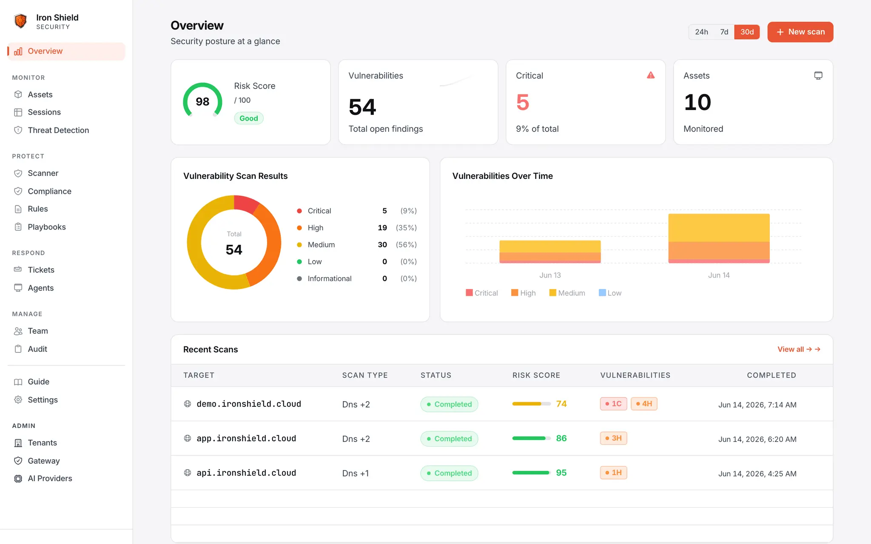The width and height of the screenshot is (871, 544).
Task: Open the app.ironshield.cloud scan target
Action: 246,438
